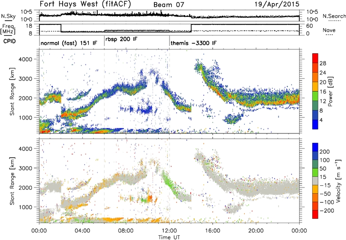The image size is (346, 240).
Task: Click the isolated power echo patch near 17:30 UT at 1000 km
Action: [233, 118]
